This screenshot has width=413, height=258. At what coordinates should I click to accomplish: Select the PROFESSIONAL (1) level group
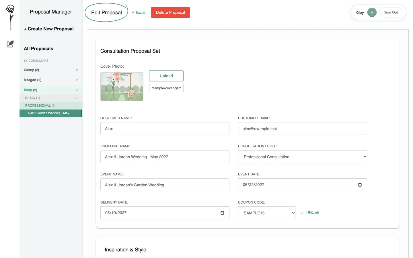[x=51, y=106]
